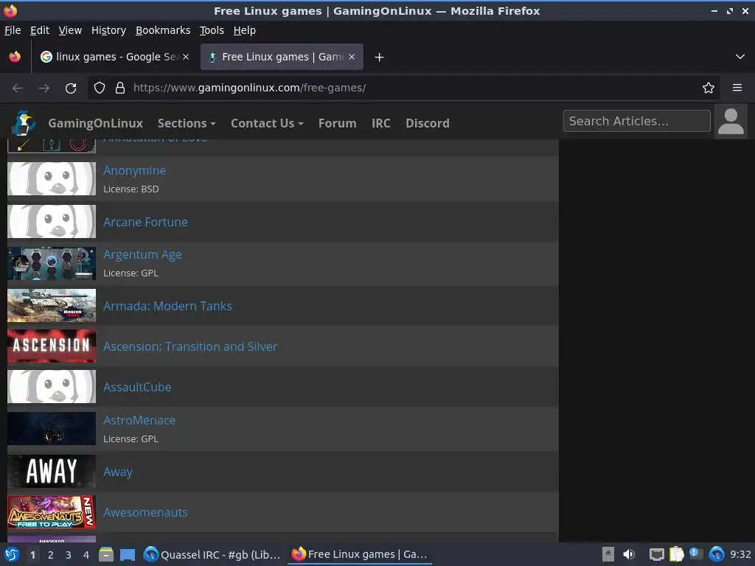Click the red ASCENSION thumbnail
755x566 pixels.
click(52, 346)
